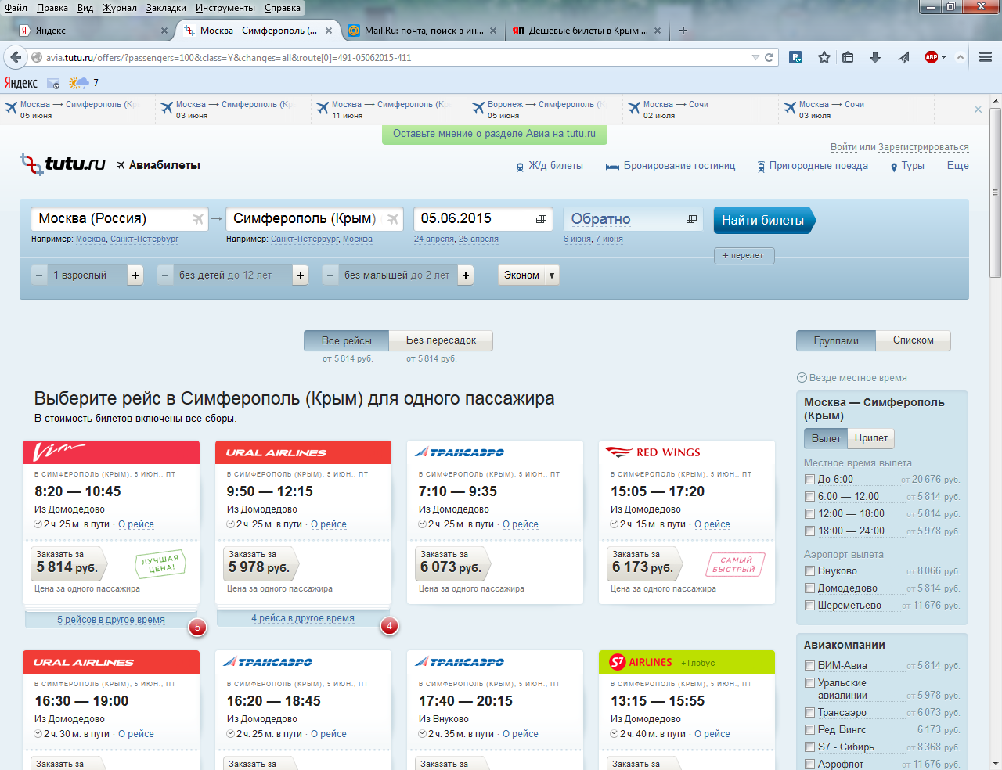Click plus to add an adult
The width and height of the screenshot is (1002, 770).
point(135,275)
